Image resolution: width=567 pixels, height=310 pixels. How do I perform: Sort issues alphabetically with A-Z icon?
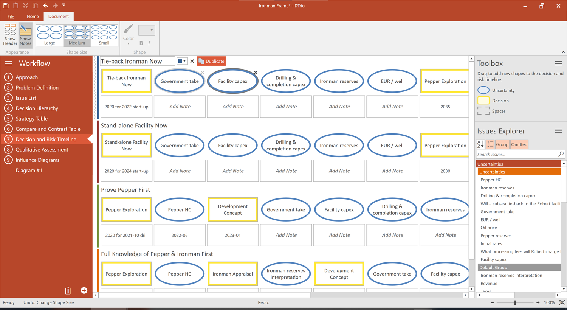[480, 144]
